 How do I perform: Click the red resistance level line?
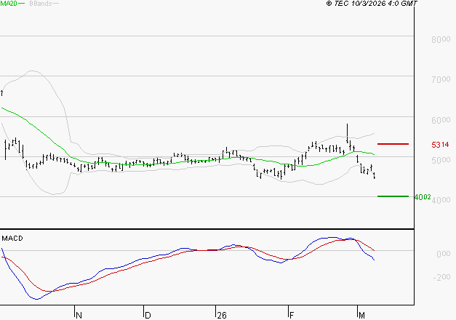pyautogui.click(x=393, y=144)
